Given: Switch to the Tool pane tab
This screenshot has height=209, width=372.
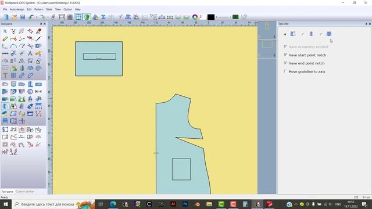Looking at the screenshot, I should click(x=7, y=192).
